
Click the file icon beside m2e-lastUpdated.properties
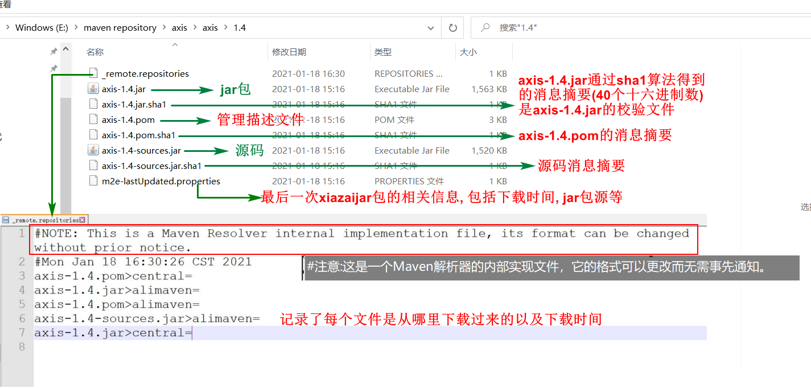93,181
